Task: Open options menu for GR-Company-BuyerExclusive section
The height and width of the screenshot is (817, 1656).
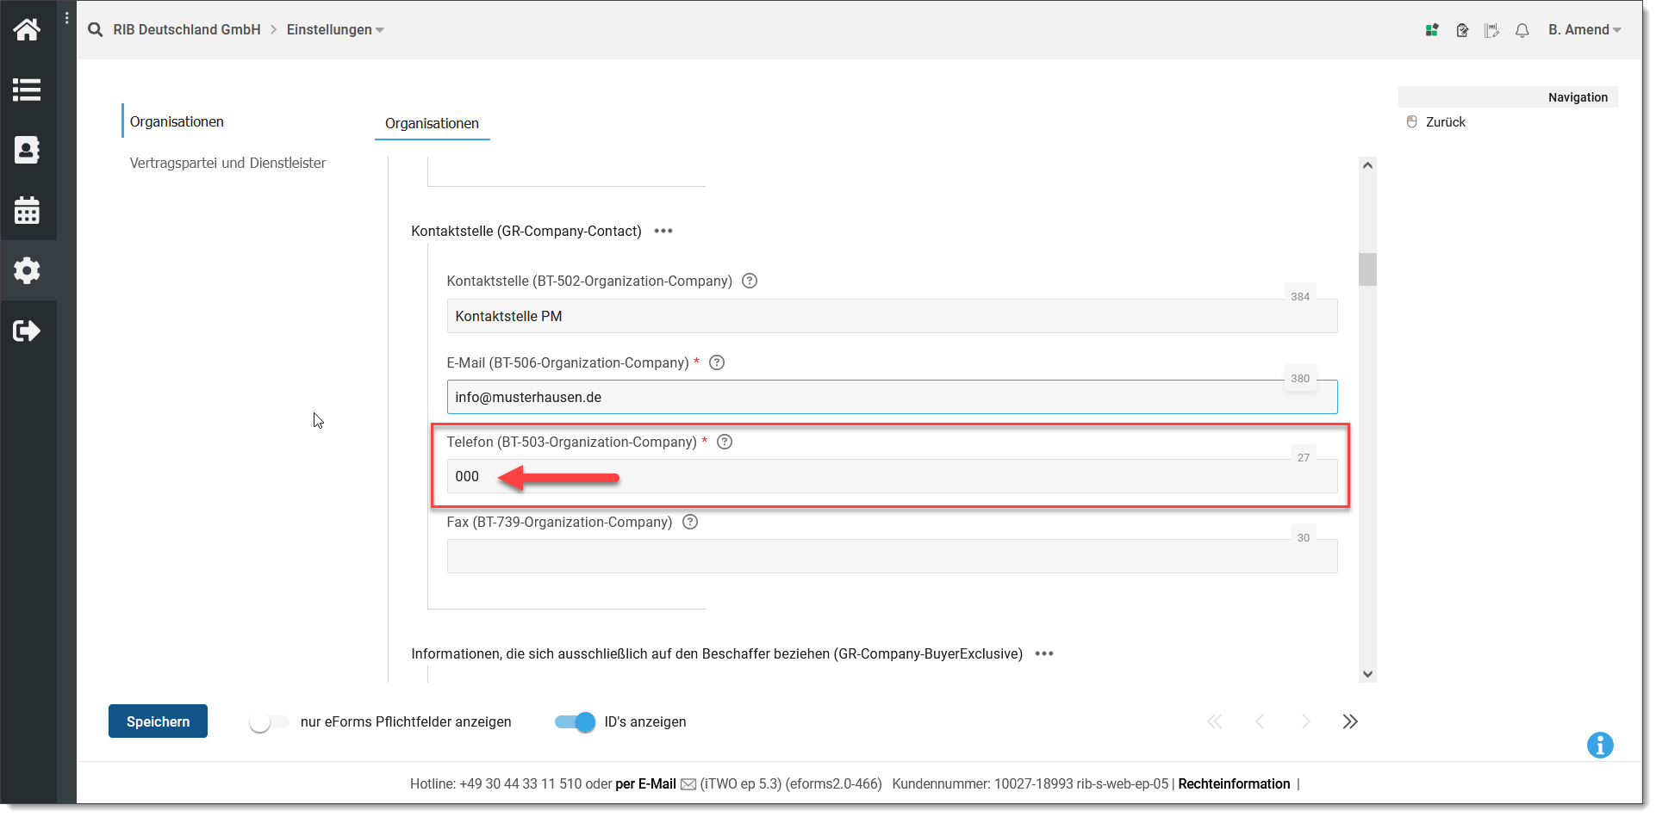Action: pyautogui.click(x=1044, y=653)
